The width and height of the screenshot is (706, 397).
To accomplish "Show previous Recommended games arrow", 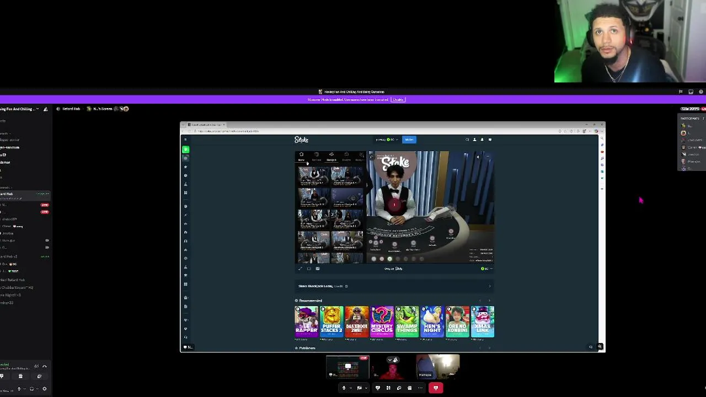I will (x=480, y=301).
